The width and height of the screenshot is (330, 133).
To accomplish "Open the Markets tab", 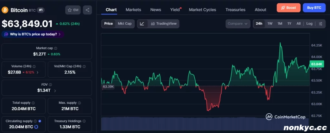I will click(133, 10).
